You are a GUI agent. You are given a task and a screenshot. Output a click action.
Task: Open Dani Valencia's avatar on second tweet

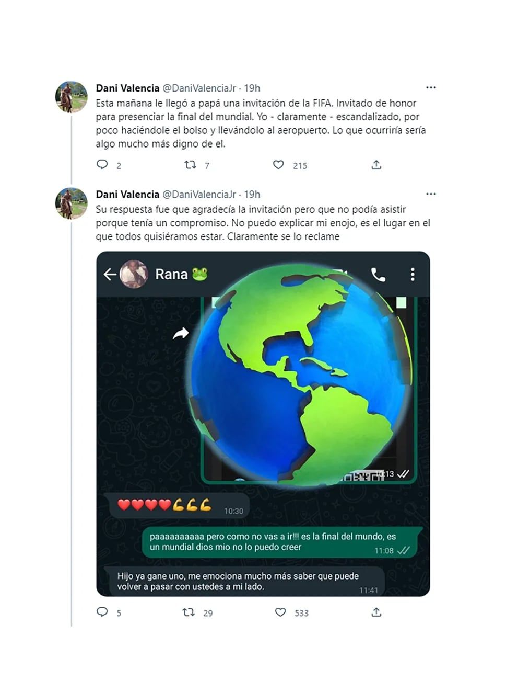point(71,203)
